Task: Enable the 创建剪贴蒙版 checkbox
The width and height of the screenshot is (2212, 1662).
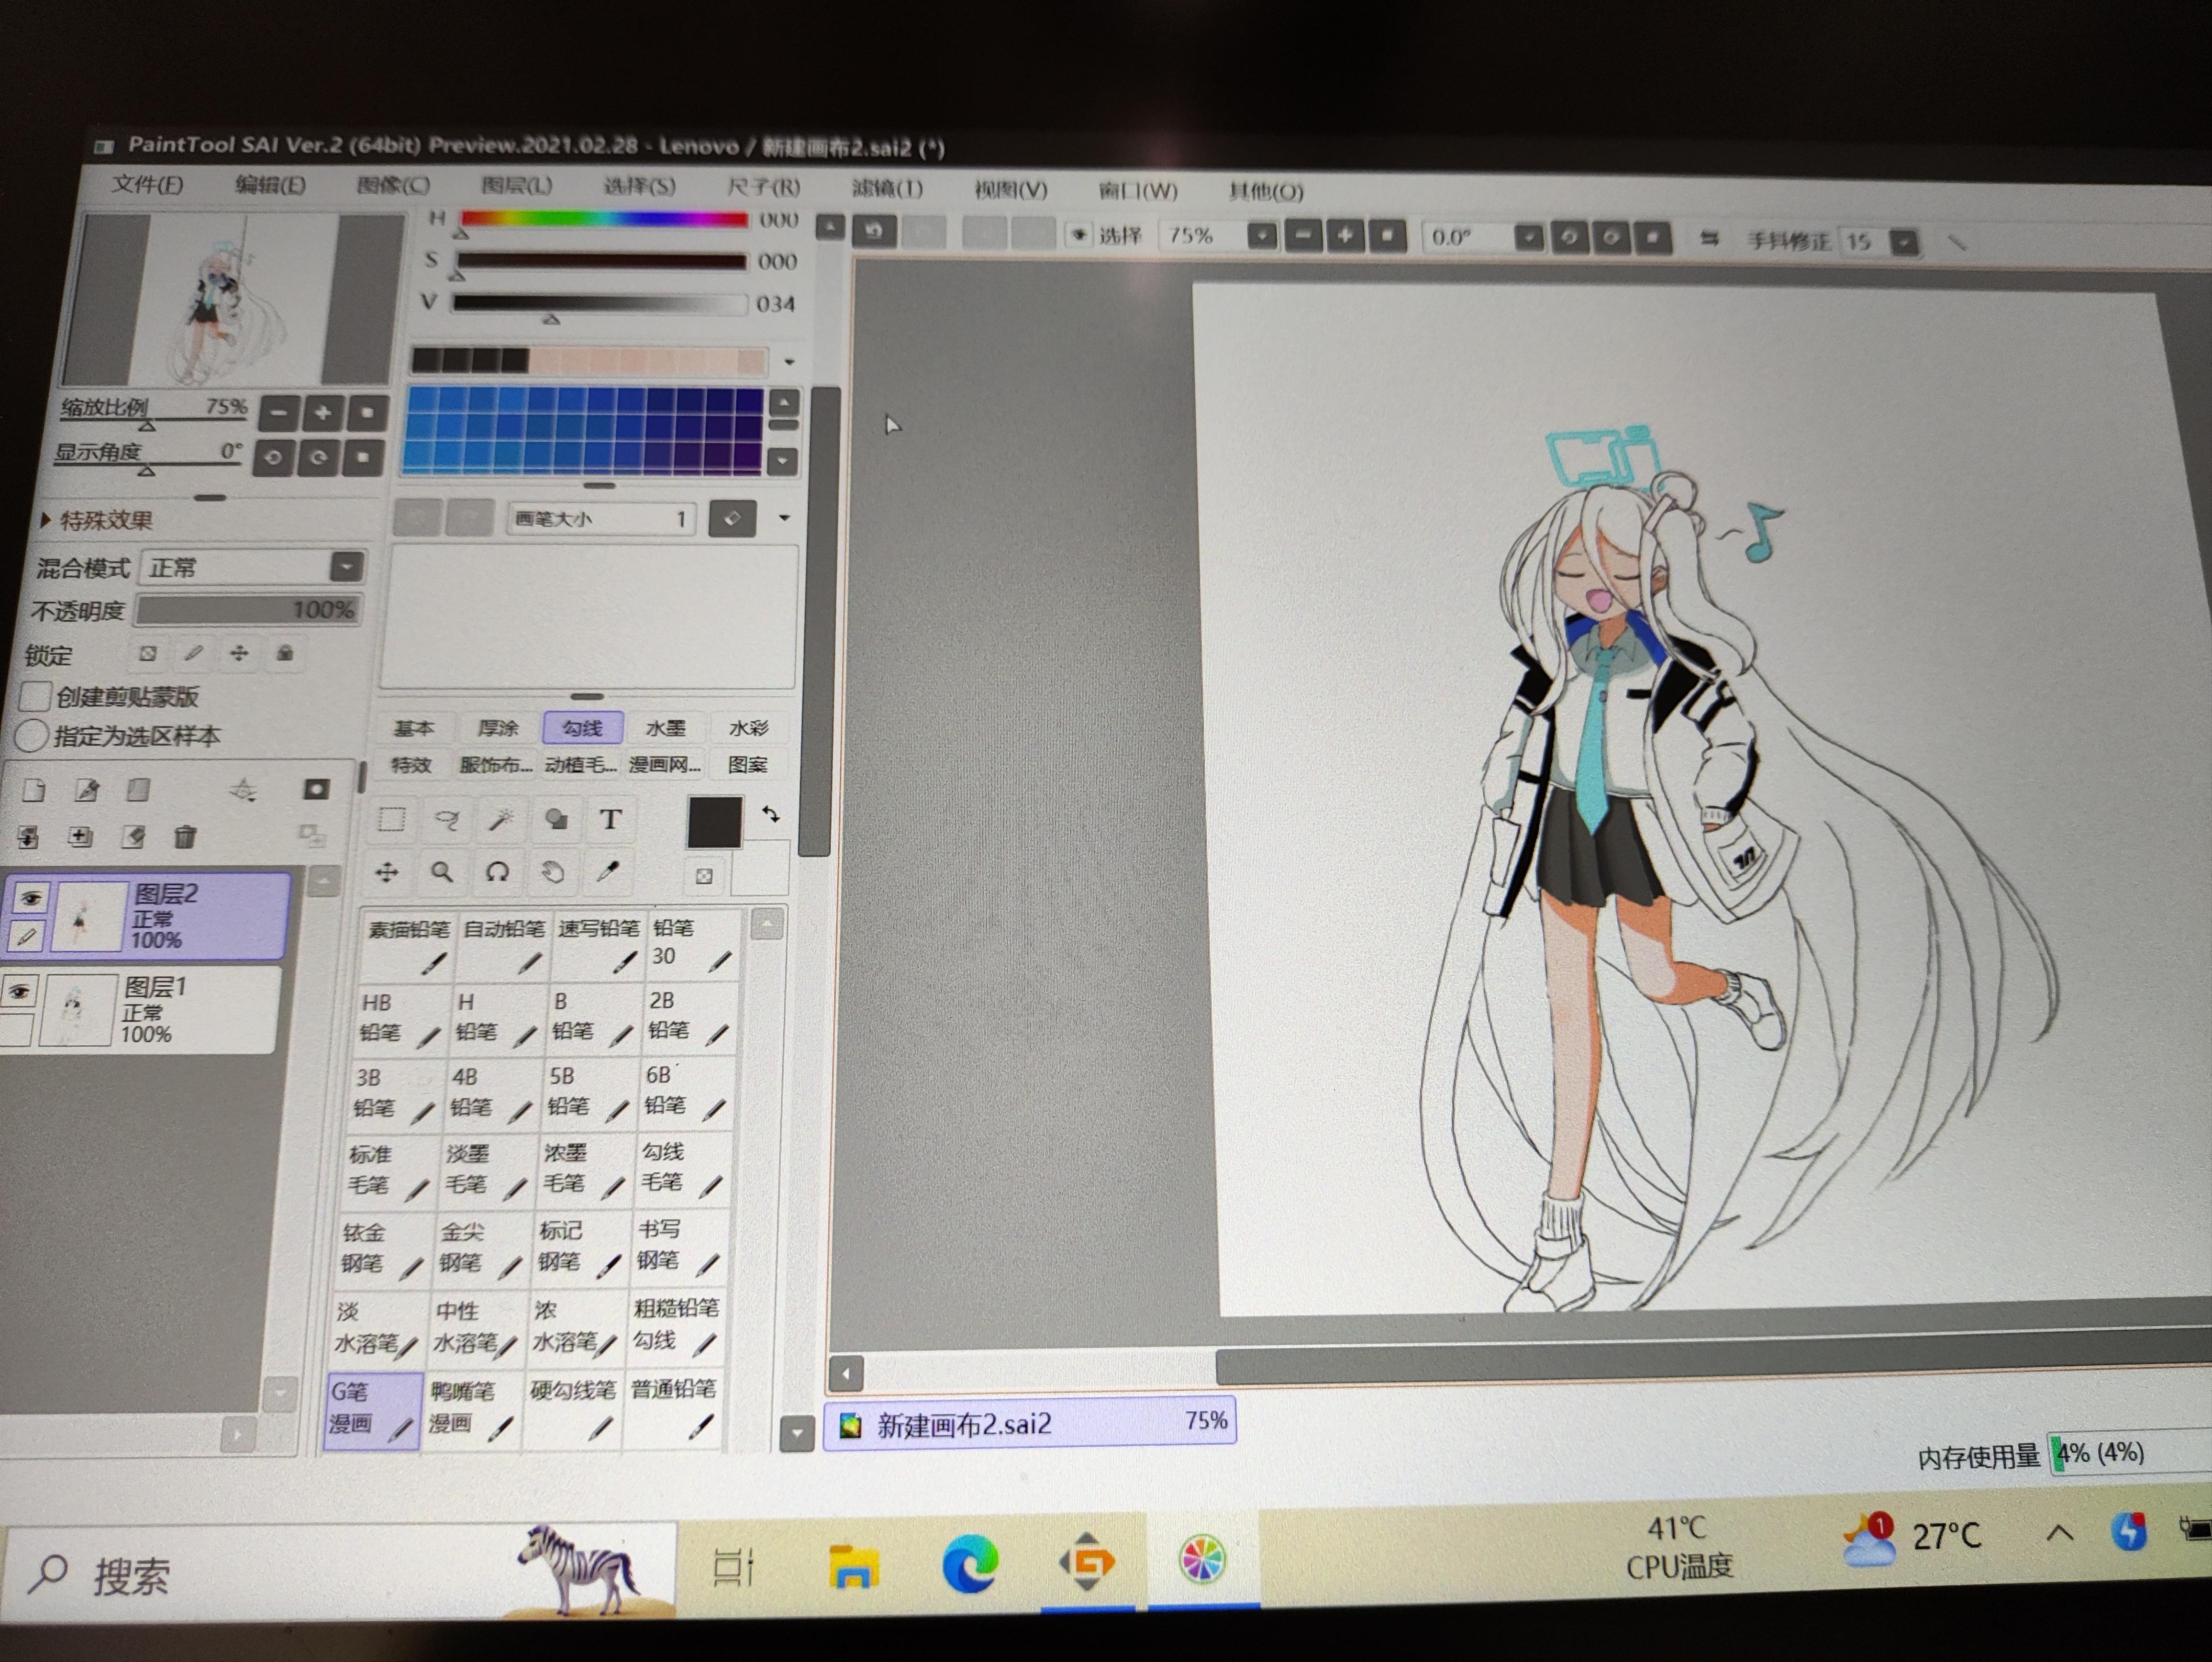Action: click(x=36, y=695)
